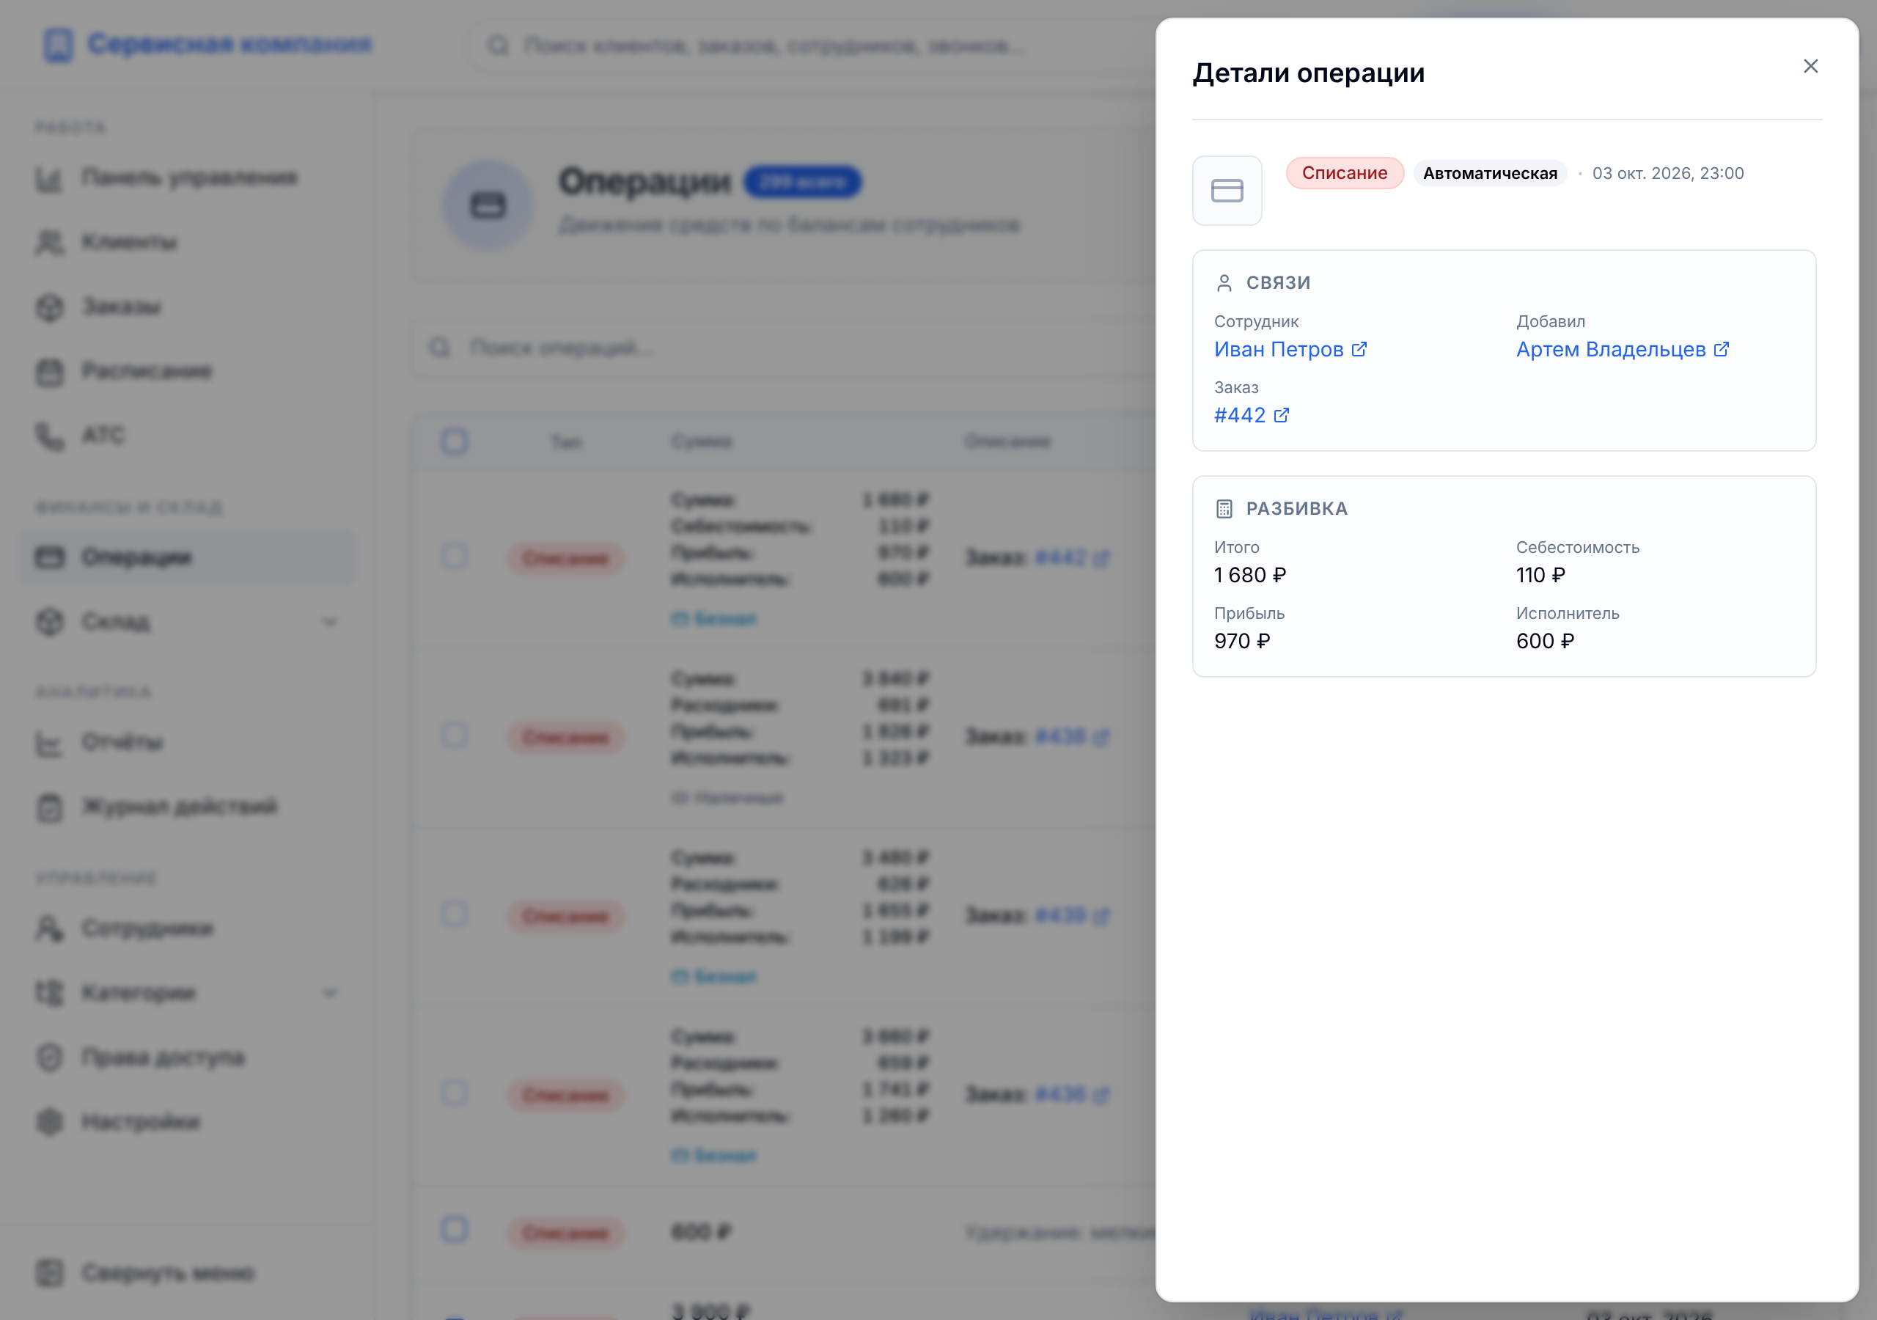Click the Итого value 1 680 ₽
This screenshot has height=1320, width=1877.
pyautogui.click(x=1250, y=575)
